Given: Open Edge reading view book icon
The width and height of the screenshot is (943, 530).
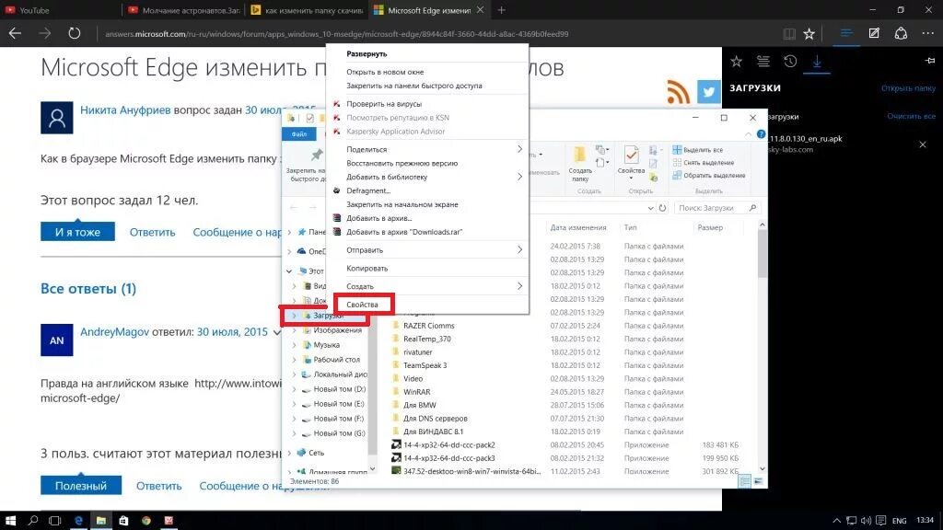Looking at the screenshot, I should click(x=789, y=34).
